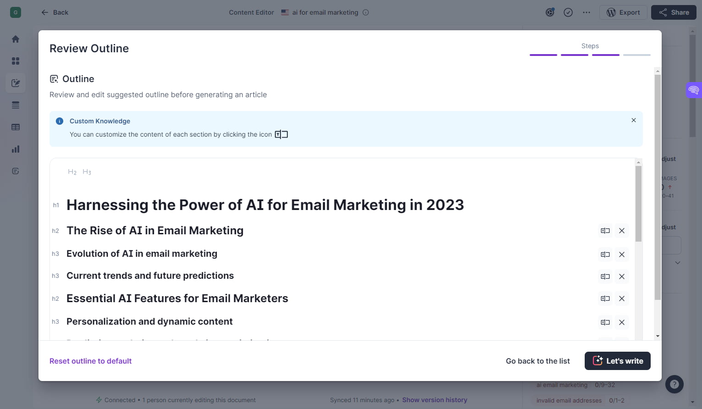
Task: Open the dashboard grid icon in the sidebar
Action: [x=15, y=61]
